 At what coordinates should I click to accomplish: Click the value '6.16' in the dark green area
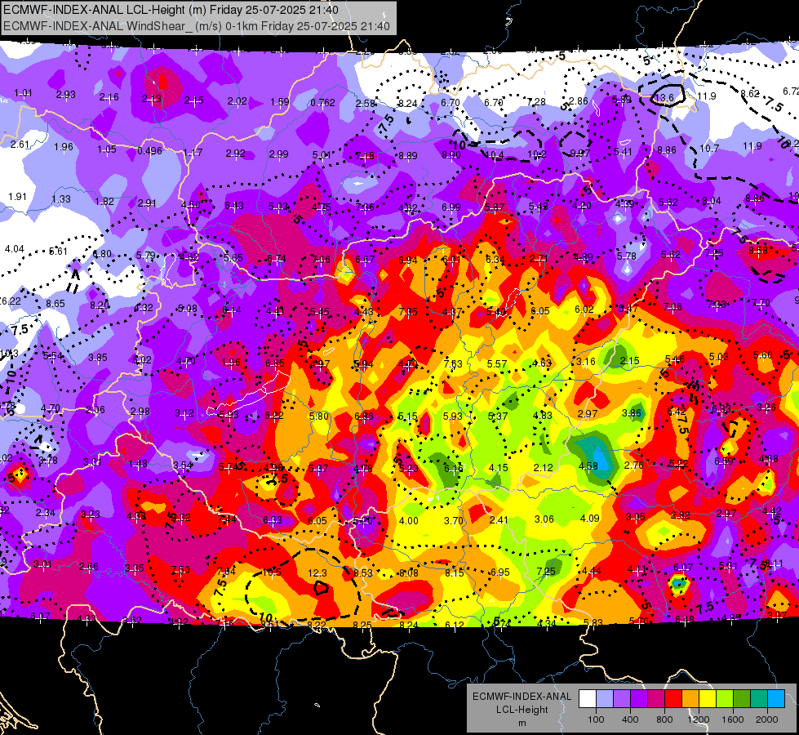tap(453, 468)
